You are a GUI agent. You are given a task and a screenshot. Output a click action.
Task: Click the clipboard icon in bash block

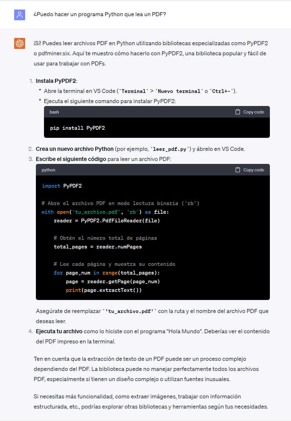tap(238, 112)
